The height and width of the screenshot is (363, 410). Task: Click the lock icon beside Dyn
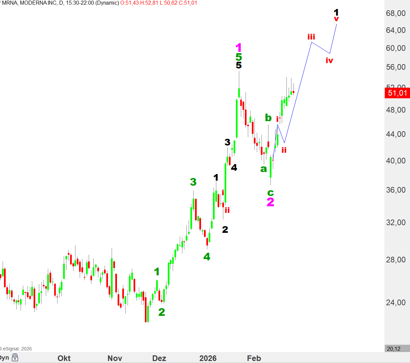tap(15, 357)
